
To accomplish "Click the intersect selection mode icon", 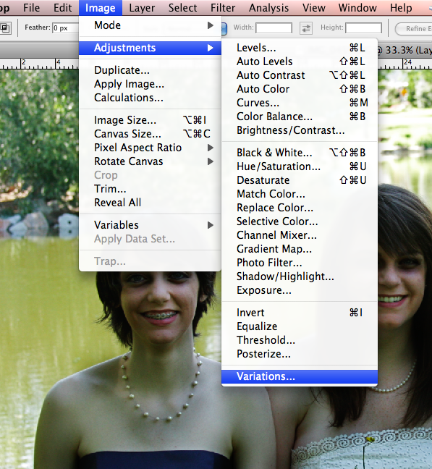I will click(5, 28).
